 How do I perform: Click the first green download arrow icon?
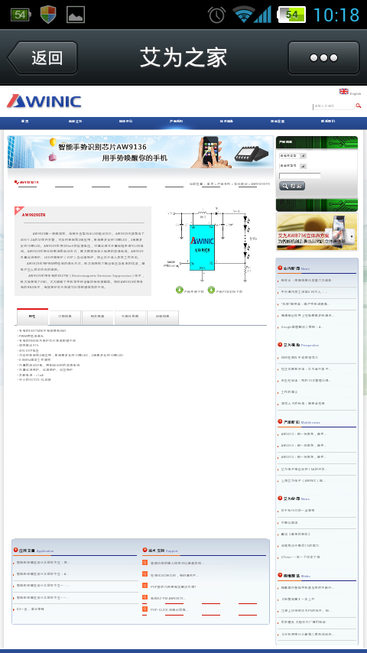(x=180, y=290)
